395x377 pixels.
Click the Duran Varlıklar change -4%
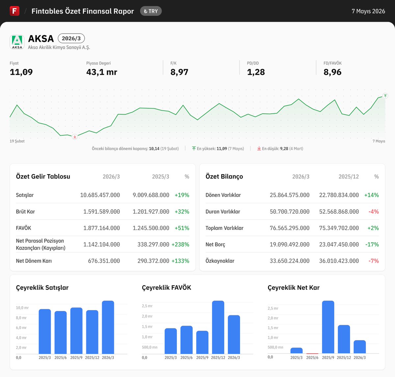coord(374,212)
